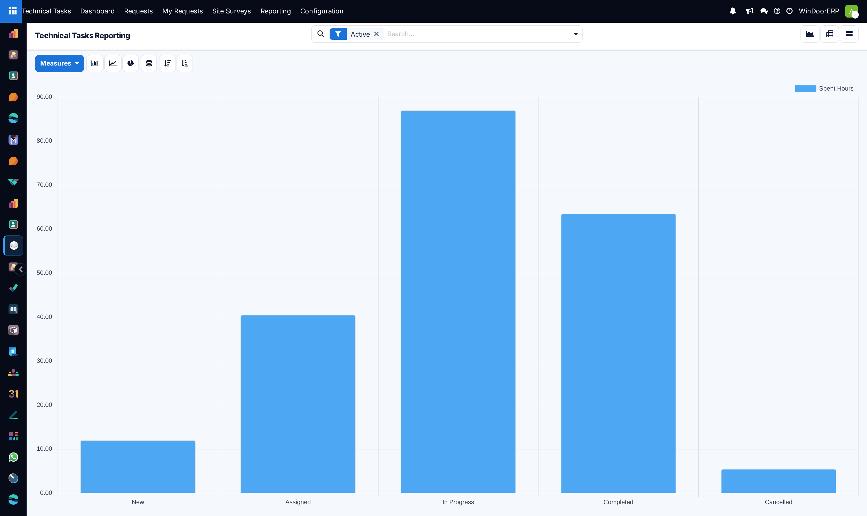Click the magnifier search icon
The image size is (867, 516).
point(321,34)
